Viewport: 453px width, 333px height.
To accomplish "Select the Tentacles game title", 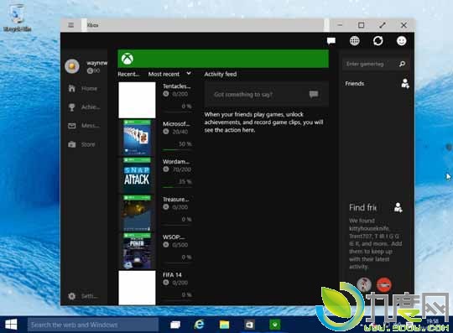I will (x=176, y=86).
